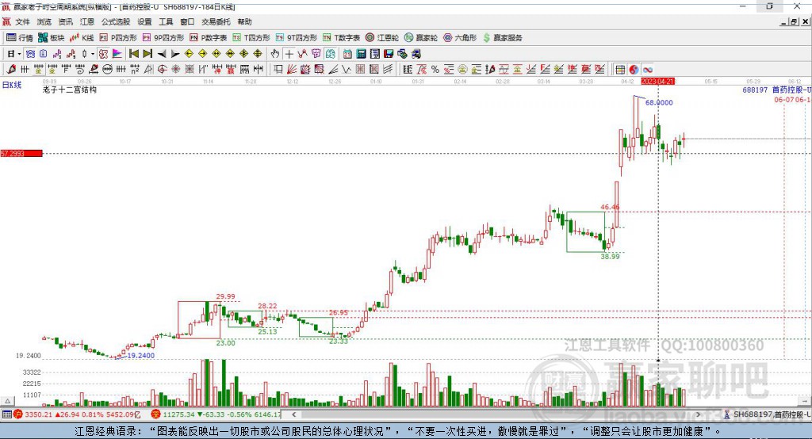Click the SH688197 status bar entry
The width and height of the screenshot is (812, 439).
(767, 414)
